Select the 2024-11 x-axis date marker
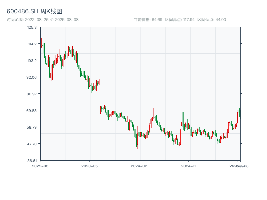 pyautogui.click(x=189, y=166)
